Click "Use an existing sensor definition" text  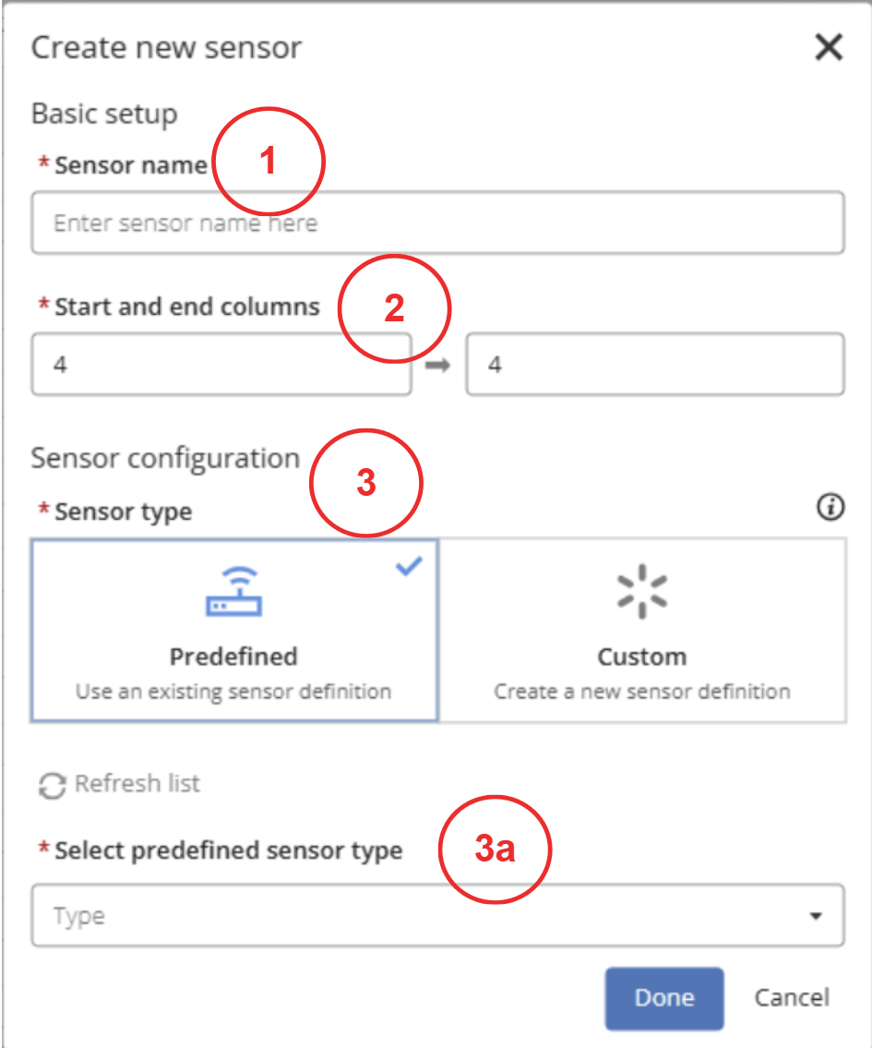pos(233,692)
